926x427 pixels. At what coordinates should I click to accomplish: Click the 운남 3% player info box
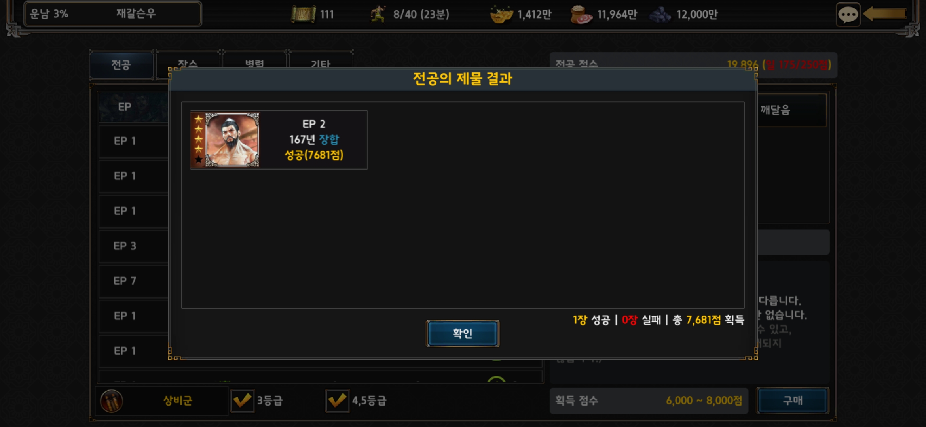point(112,14)
